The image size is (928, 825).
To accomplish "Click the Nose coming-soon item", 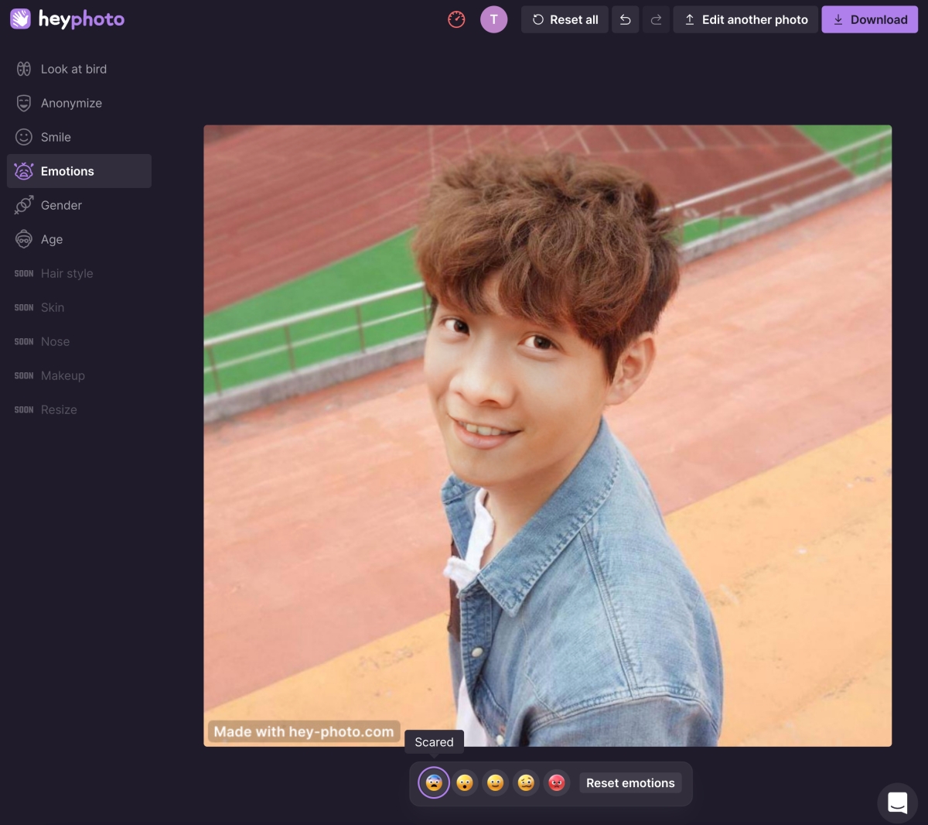I will [79, 341].
